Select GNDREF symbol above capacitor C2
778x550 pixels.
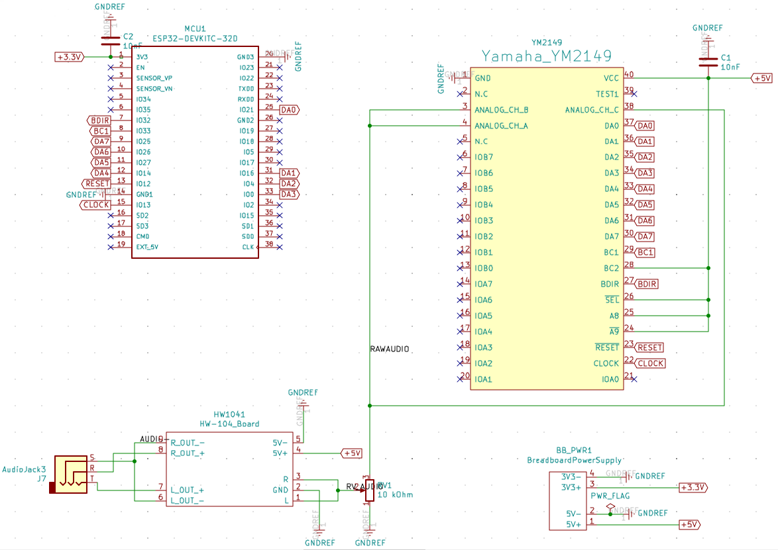[x=110, y=17]
